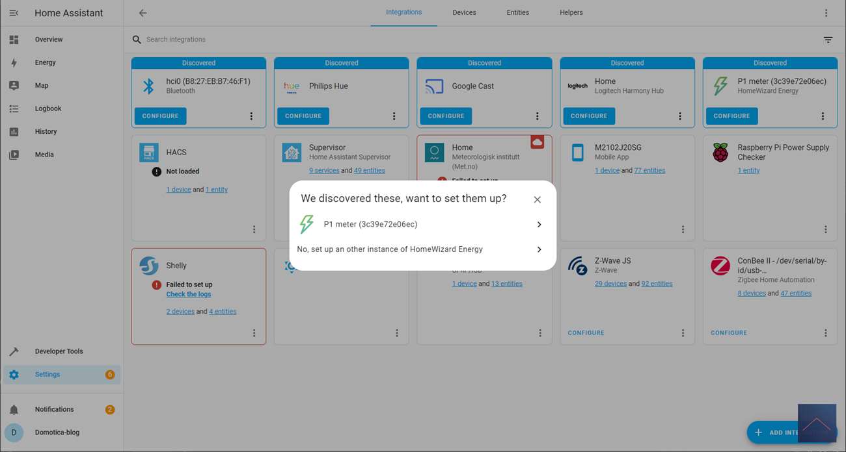The height and width of the screenshot is (452, 846).
Task: Open the top-right overflow menu
Action: tap(826, 13)
